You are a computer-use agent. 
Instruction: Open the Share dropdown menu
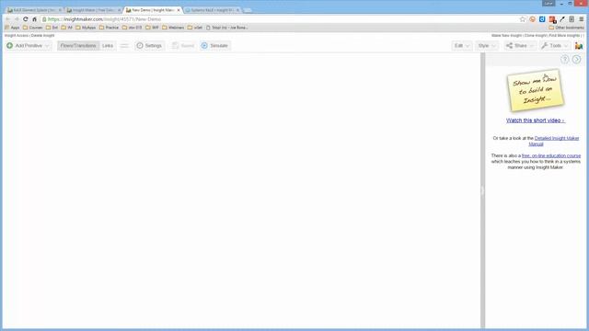tap(519, 45)
